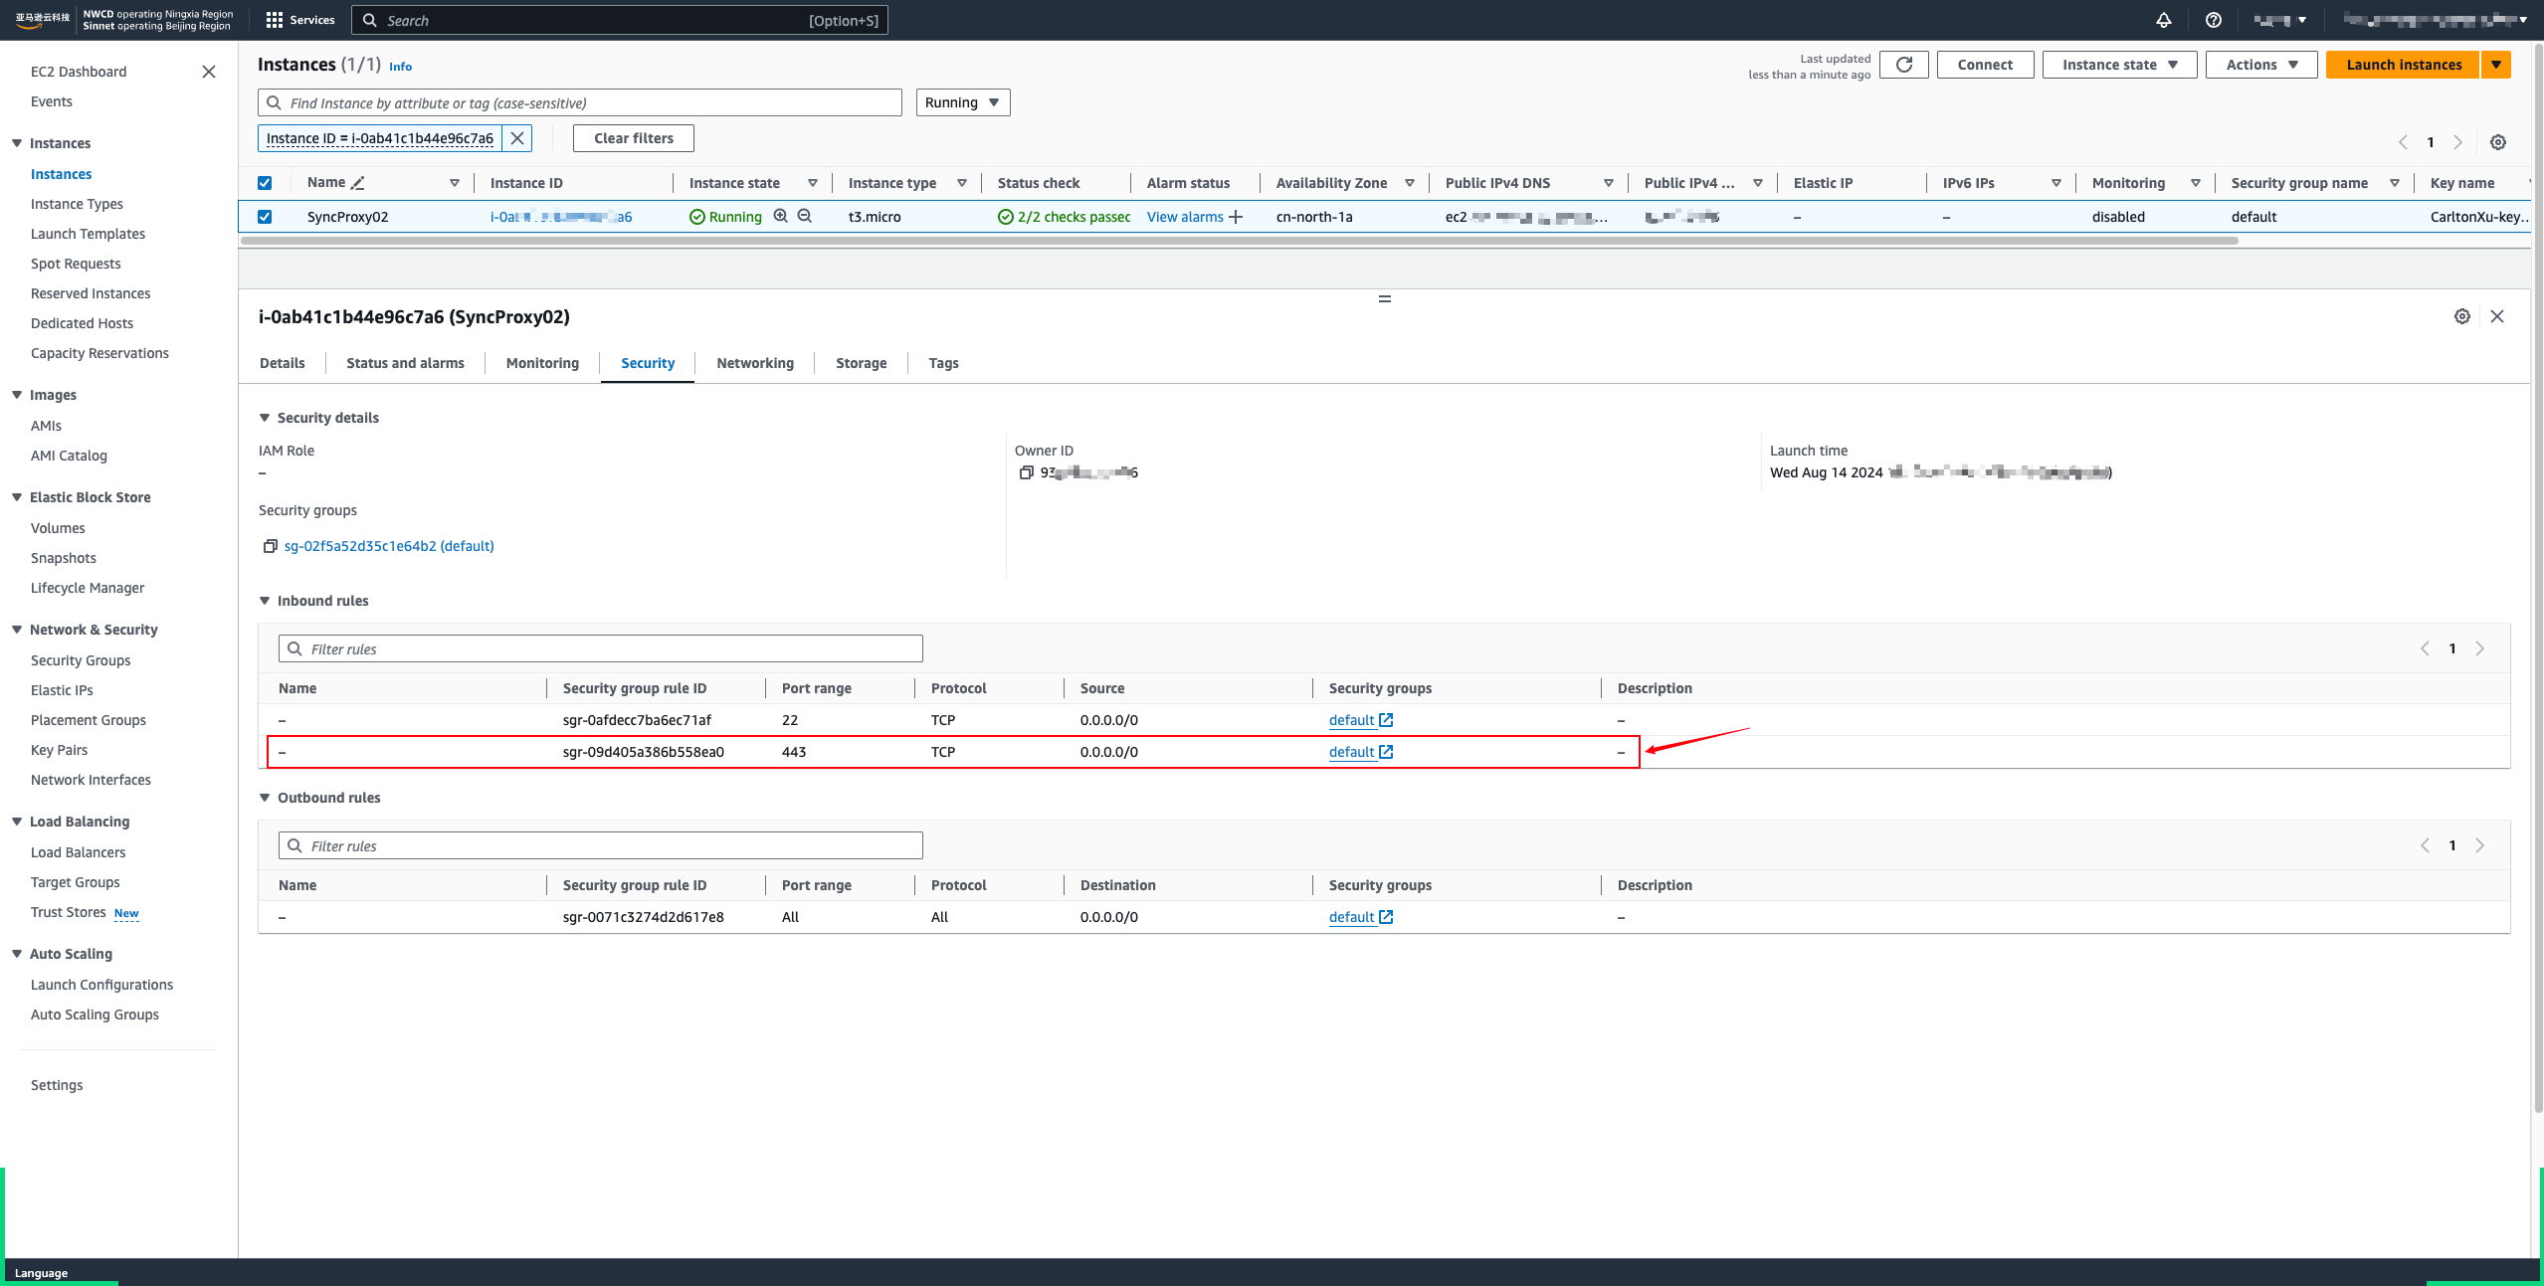
Task: Switch to Status and alarms tab
Action: tap(405, 363)
